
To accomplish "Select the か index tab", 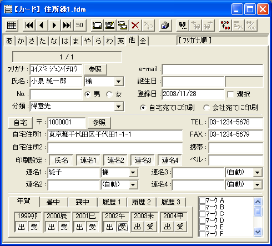I will point(21,41).
